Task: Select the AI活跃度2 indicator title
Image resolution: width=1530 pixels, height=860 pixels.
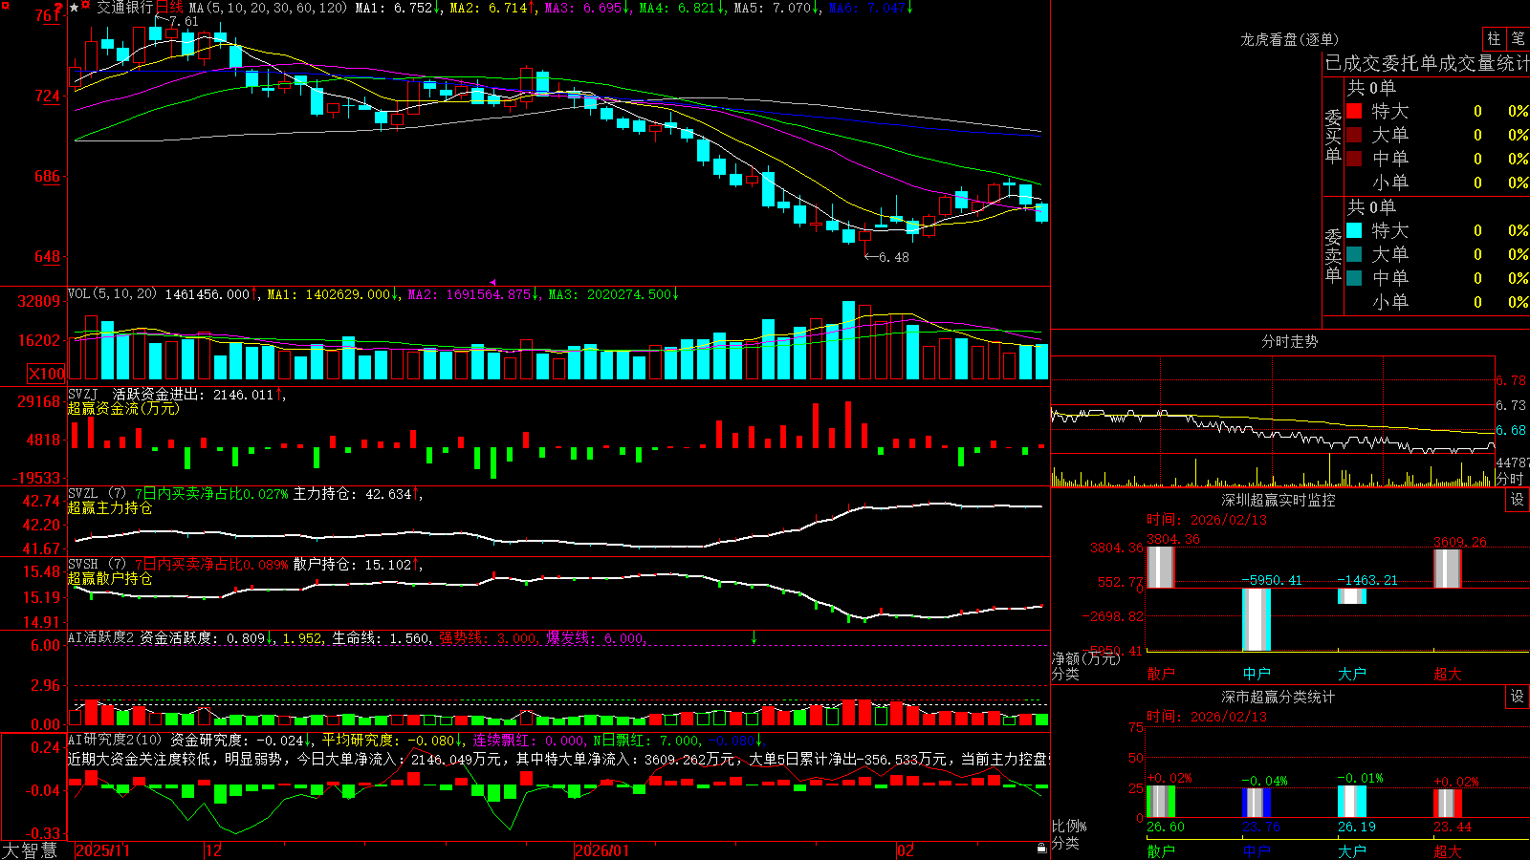Action: pyautogui.click(x=101, y=637)
